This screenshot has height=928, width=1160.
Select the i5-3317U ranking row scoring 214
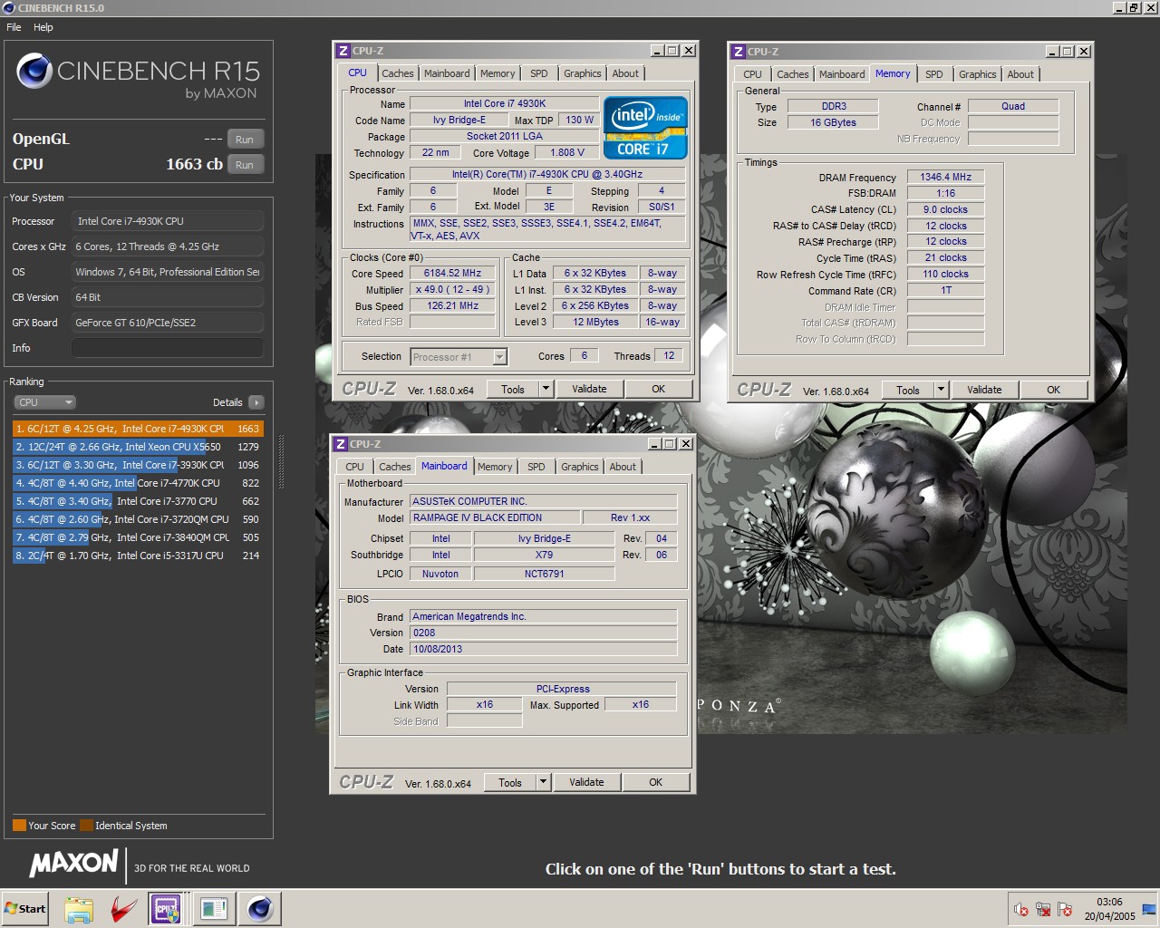coord(138,556)
